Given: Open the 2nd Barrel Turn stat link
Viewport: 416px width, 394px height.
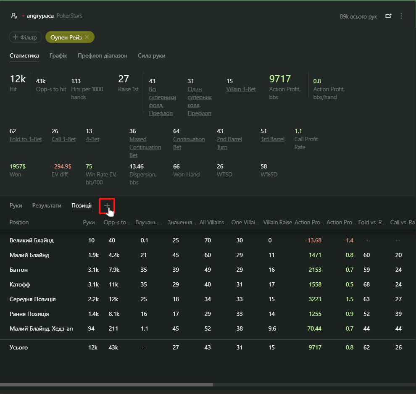Looking at the screenshot, I should point(229,143).
